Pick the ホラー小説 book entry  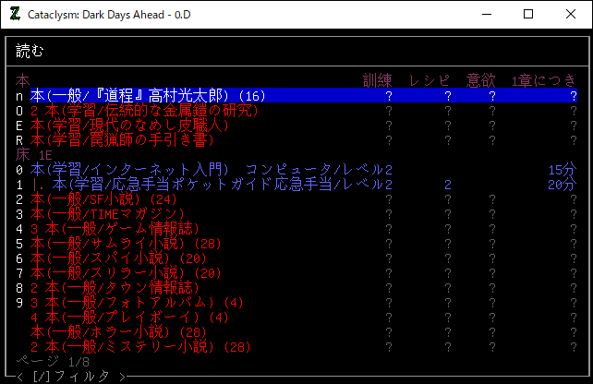click(118, 332)
